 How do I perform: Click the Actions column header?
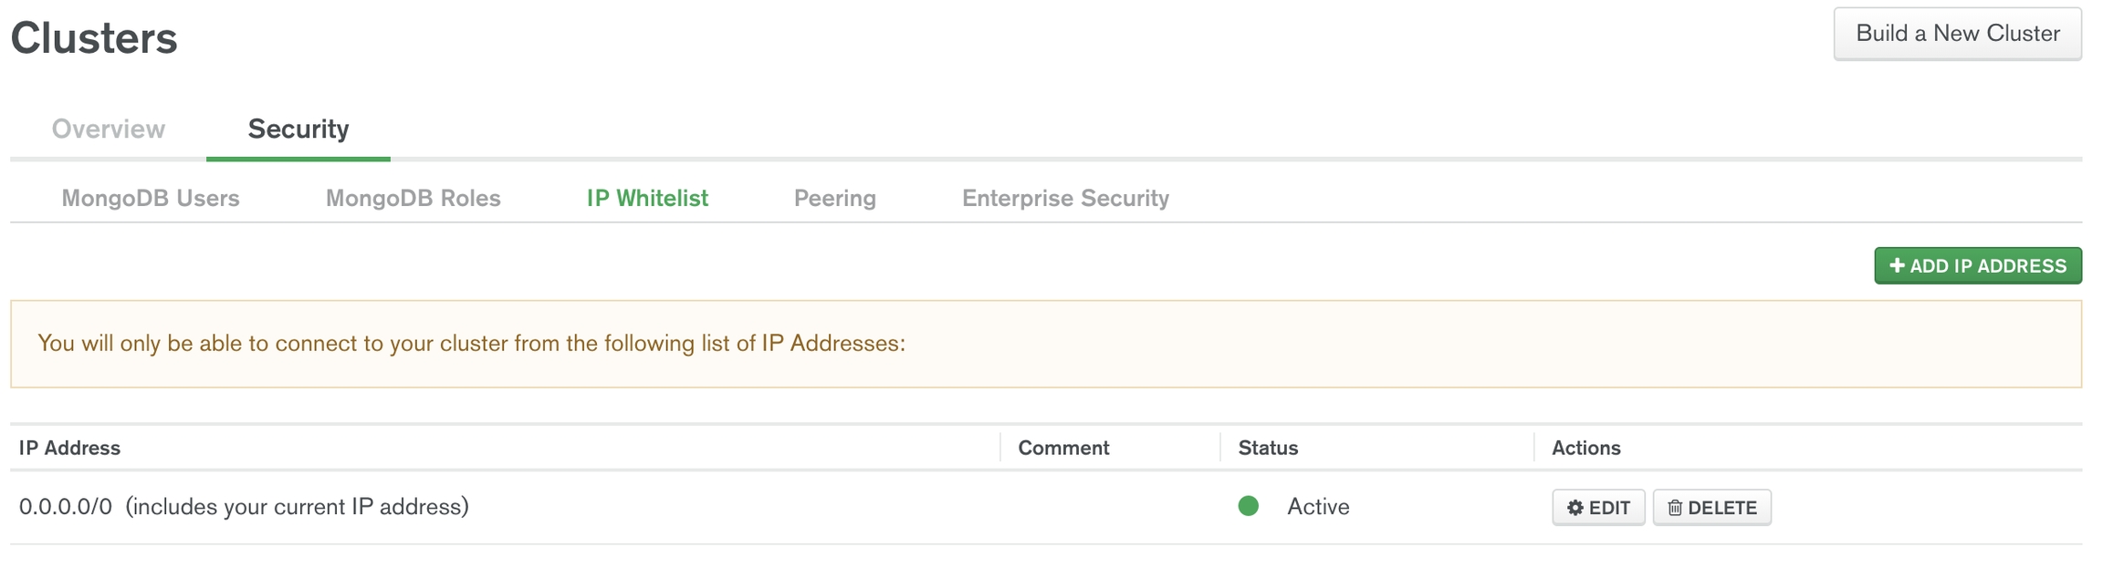[1585, 448]
